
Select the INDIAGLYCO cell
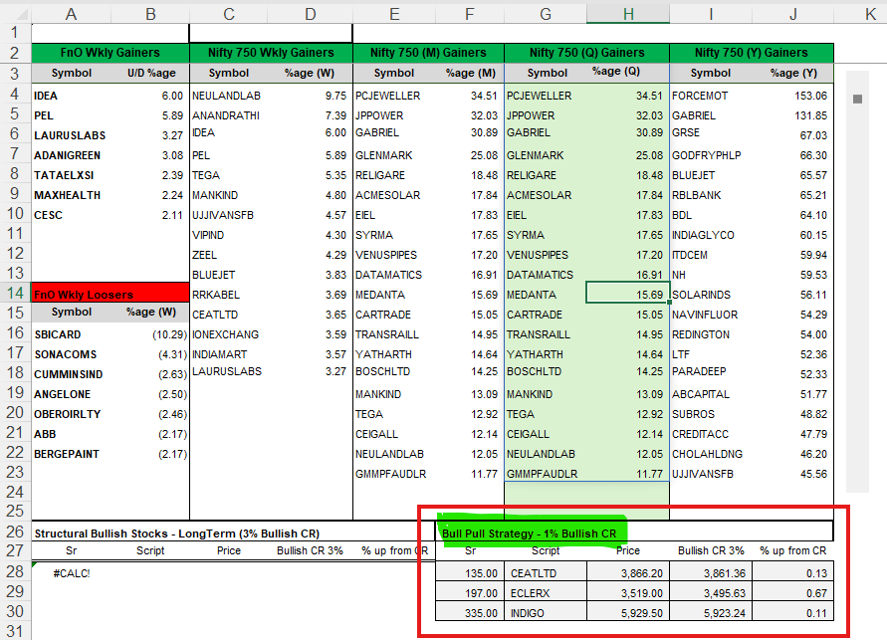point(711,235)
